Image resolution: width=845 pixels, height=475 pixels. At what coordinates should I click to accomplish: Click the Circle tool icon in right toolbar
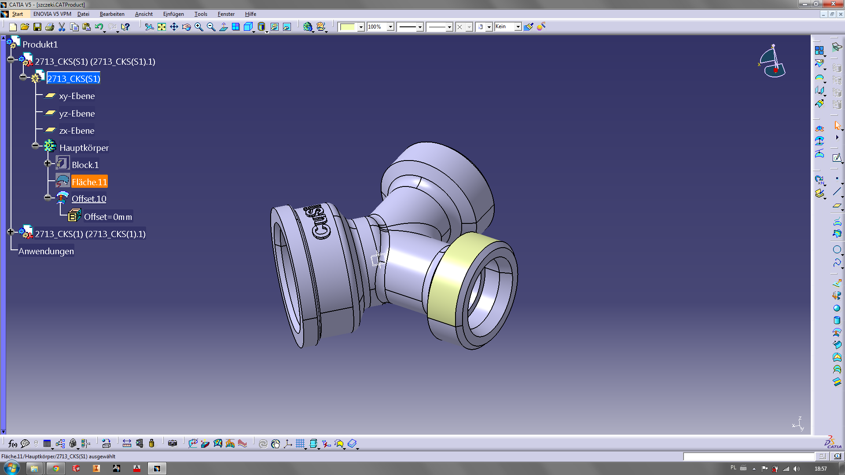click(837, 250)
